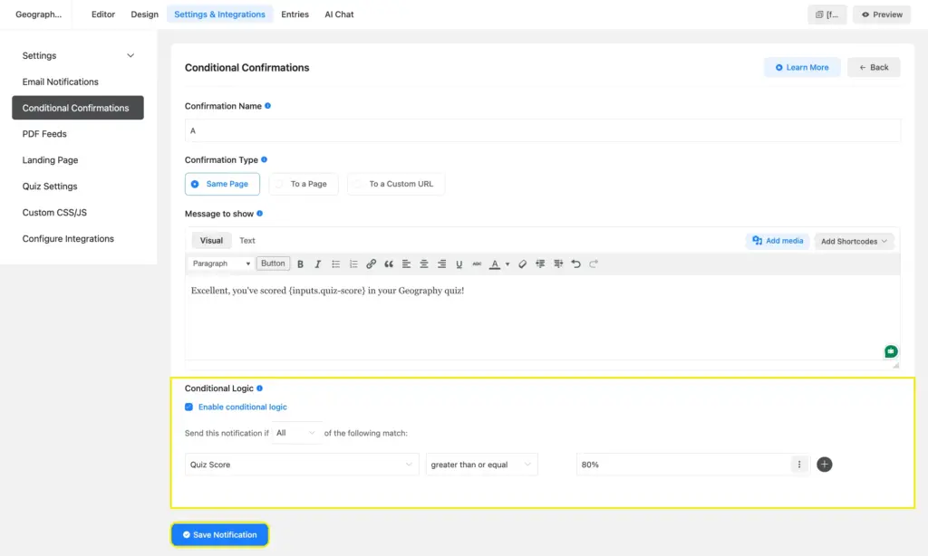
Task: Click the info icon beside Confirmation Type
Action: [x=264, y=159]
